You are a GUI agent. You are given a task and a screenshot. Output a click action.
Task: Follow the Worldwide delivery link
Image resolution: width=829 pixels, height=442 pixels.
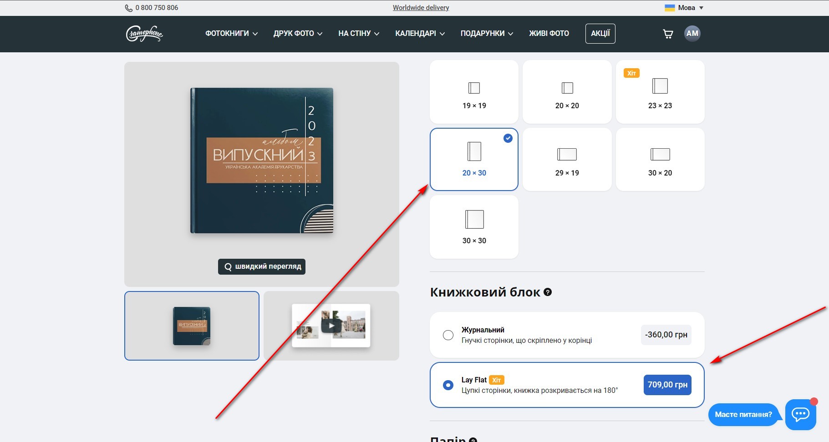(421, 8)
